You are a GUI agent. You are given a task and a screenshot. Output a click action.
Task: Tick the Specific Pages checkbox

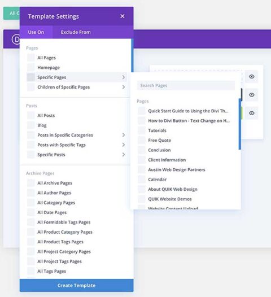[x=30, y=77]
